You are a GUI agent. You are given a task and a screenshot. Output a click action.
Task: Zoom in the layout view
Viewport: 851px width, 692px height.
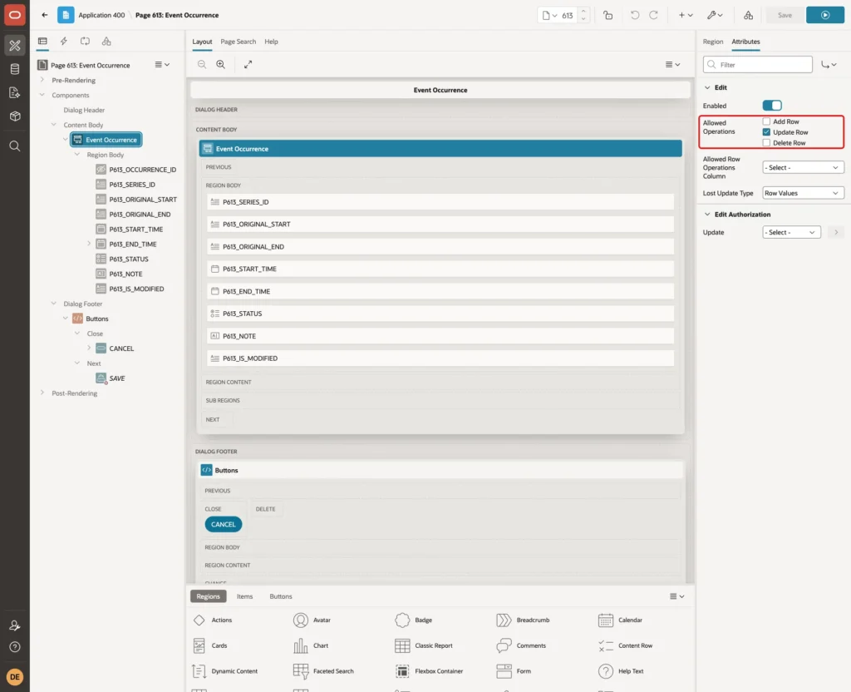pyautogui.click(x=221, y=64)
